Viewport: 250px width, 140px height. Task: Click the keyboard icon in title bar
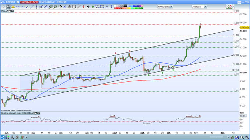239,2
